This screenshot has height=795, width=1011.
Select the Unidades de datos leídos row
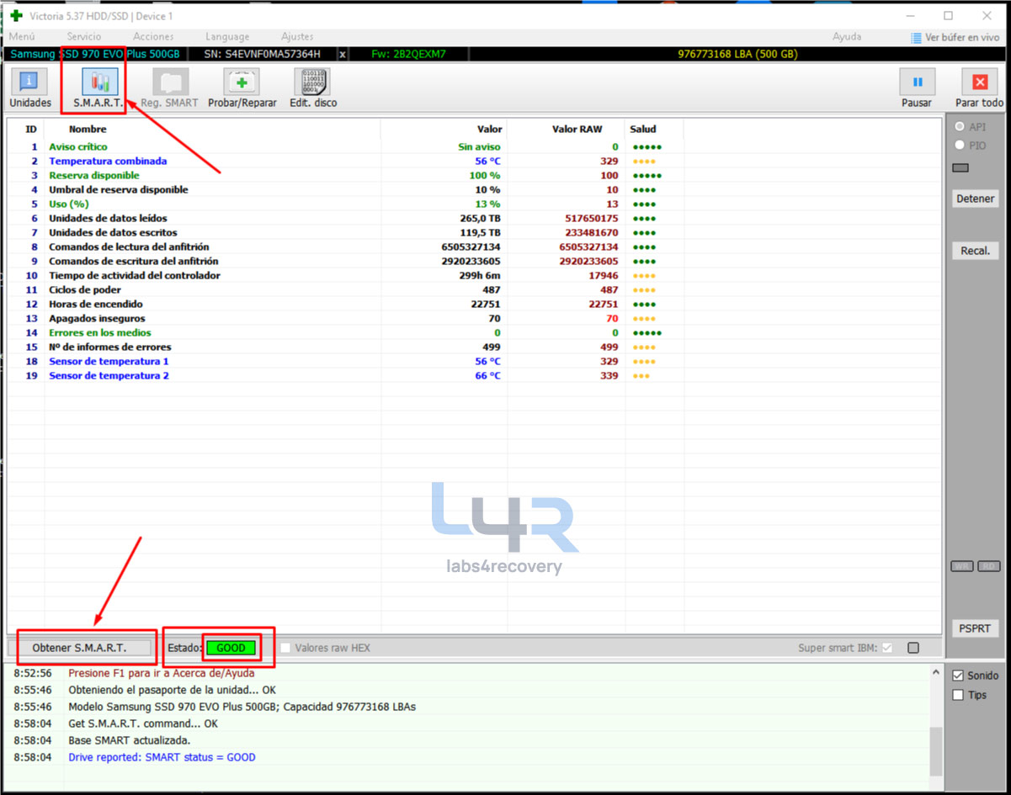coord(475,219)
